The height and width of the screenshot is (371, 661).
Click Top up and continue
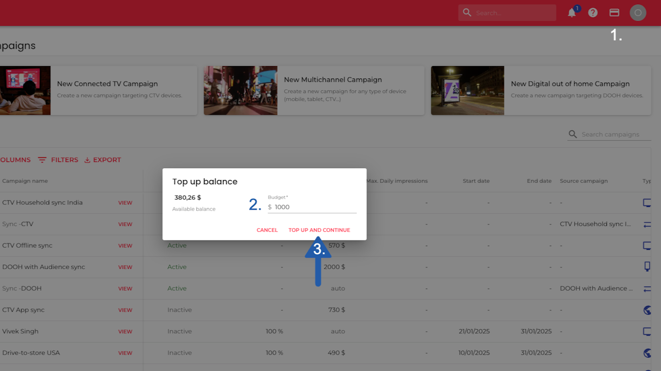[x=319, y=230]
